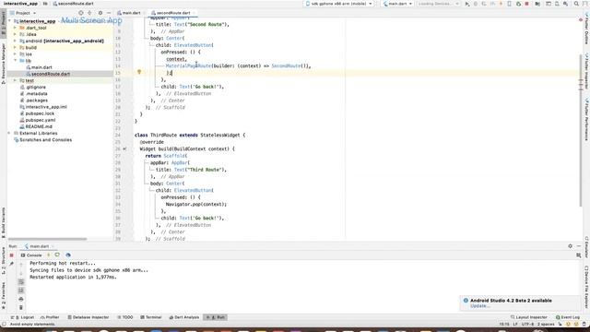Switch to main.dart editor tab

click(x=131, y=13)
